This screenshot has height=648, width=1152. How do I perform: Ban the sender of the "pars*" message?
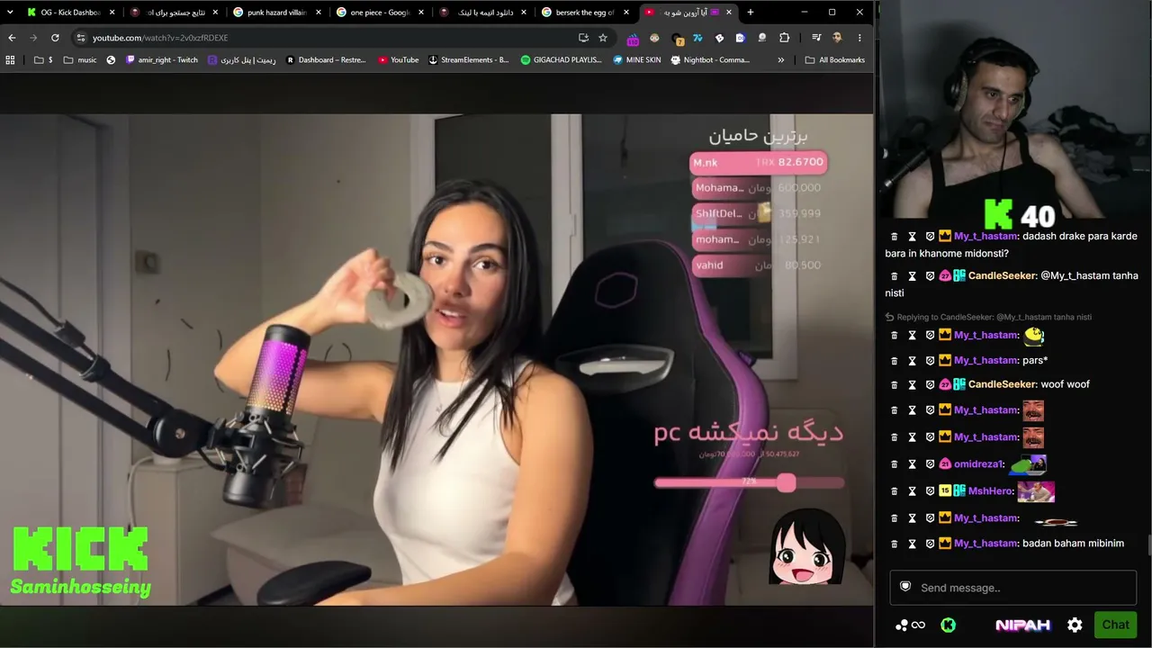click(930, 361)
